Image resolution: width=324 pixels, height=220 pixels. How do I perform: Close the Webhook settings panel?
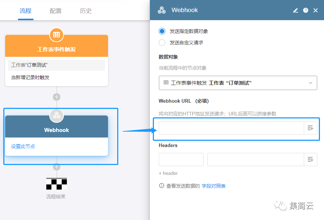(x=315, y=10)
